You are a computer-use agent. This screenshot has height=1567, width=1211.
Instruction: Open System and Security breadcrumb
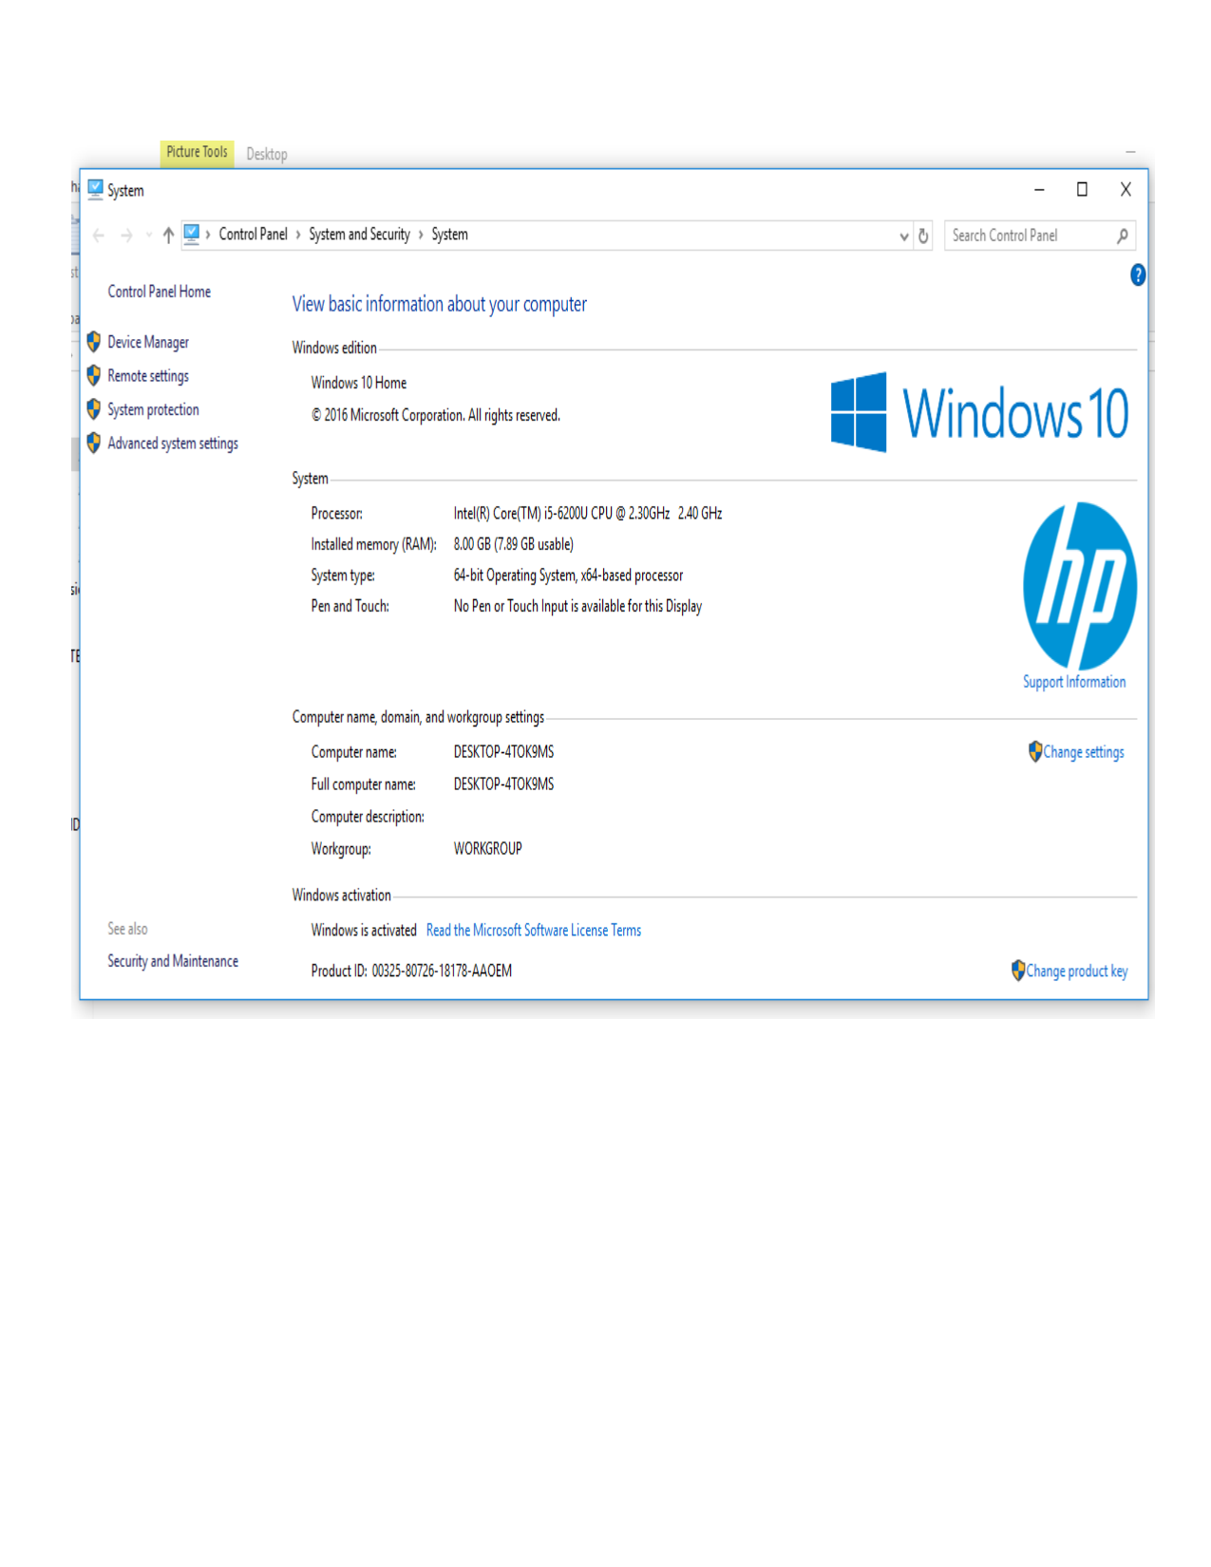[x=359, y=235]
